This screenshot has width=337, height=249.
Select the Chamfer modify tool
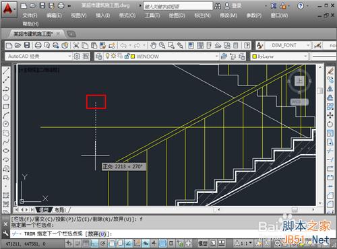point(330,195)
